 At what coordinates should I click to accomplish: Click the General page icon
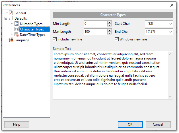coord(11,13)
